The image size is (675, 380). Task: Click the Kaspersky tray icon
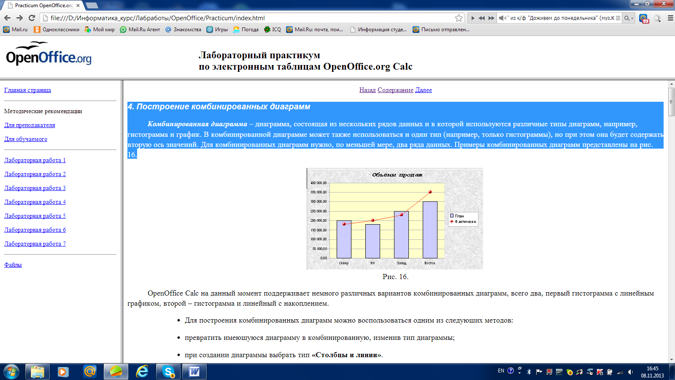pos(600,372)
